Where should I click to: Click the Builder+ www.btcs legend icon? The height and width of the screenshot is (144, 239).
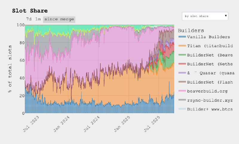pyautogui.click(x=182, y=109)
